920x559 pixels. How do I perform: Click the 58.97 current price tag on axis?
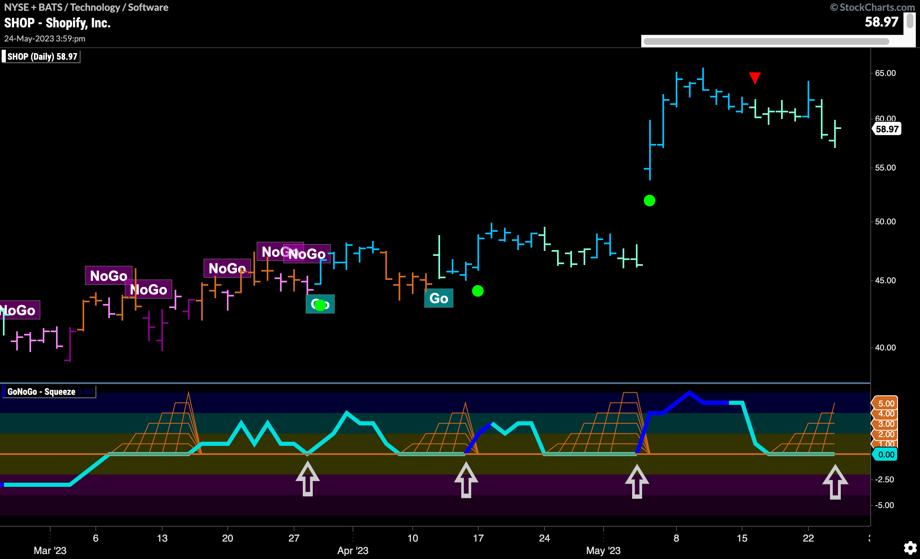coord(887,129)
